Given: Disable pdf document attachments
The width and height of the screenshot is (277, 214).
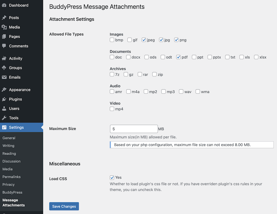Looking at the screenshot, I should click(x=178, y=57).
